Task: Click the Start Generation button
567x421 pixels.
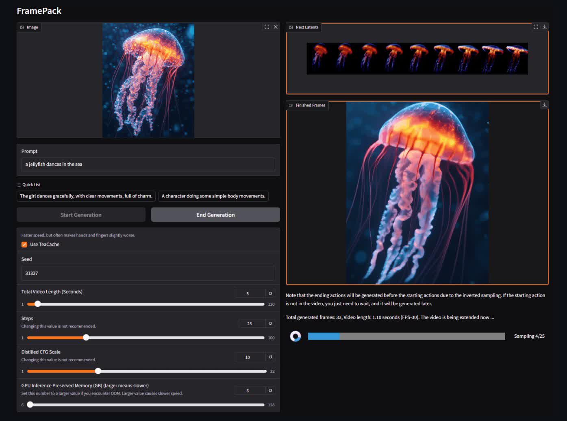Action: point(81,215)
